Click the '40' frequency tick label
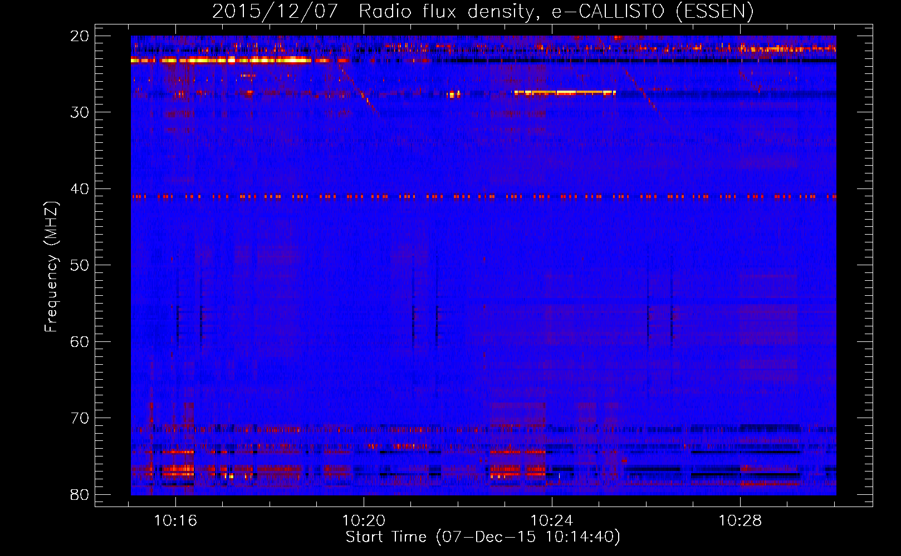The width and height of the screenshot is (901, 556). [80, 189]
